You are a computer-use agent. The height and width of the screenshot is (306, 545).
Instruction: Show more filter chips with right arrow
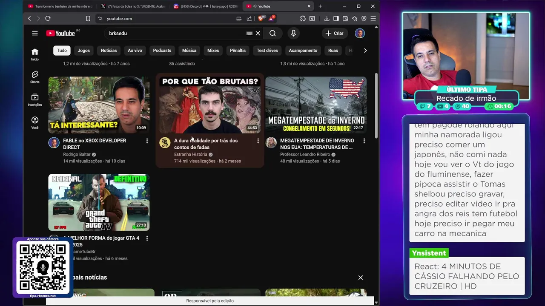coord(365,50)
